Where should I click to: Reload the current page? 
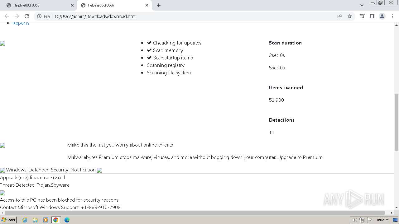[x=27, y=16]
